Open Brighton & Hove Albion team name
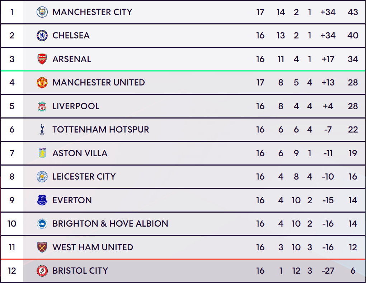This screenshot has height=283, width=366. point(110,224)
